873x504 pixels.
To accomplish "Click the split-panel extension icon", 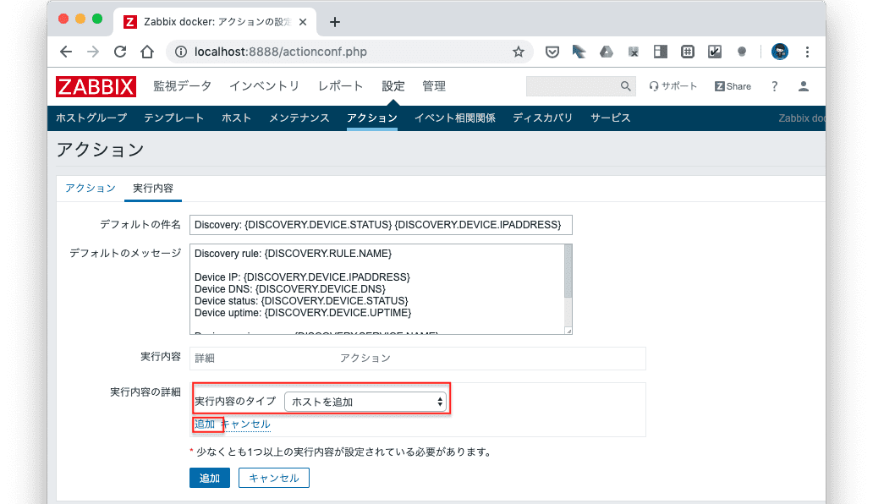I will 661,52.
